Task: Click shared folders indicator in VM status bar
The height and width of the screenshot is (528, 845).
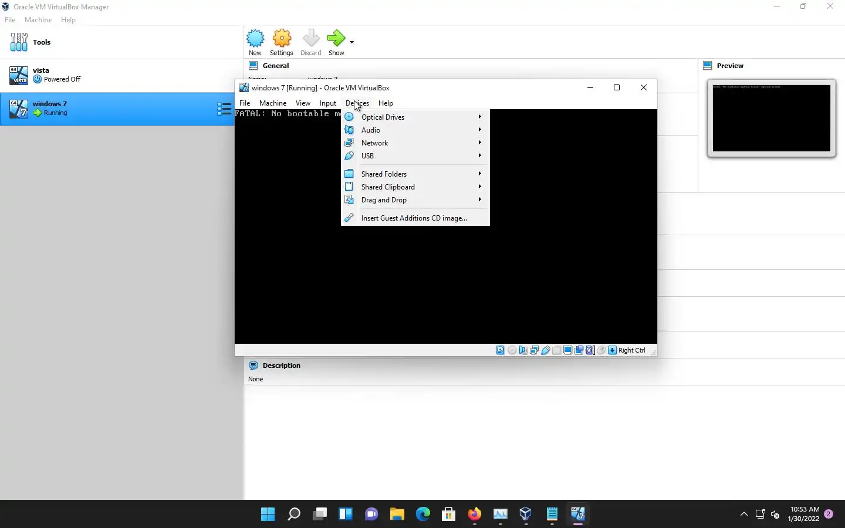Action: click(x=556, y=350)
